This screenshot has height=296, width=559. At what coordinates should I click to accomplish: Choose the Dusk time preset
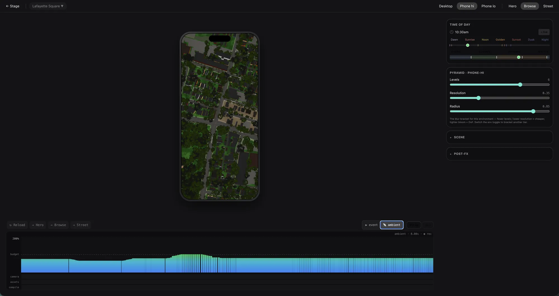click(x=531, y=40)
